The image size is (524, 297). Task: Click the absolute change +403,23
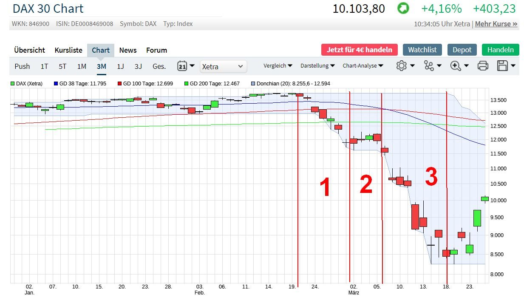click(494, 8)
